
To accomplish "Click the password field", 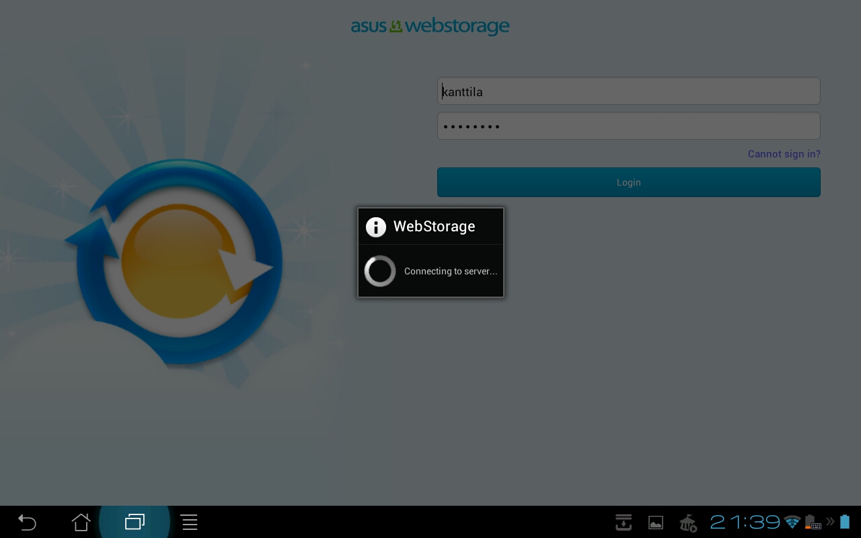I will pos(629,126).
